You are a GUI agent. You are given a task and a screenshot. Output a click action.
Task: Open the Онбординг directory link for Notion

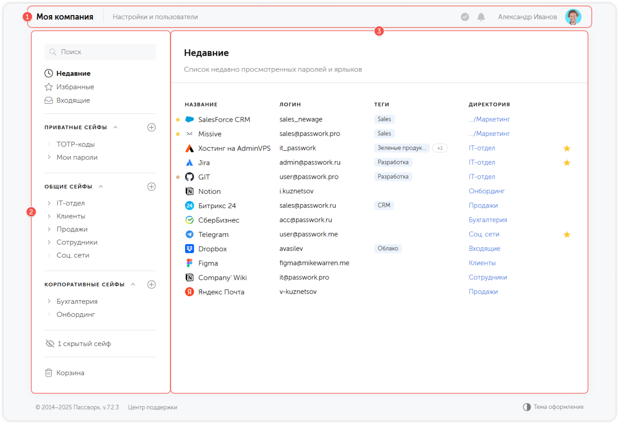tap(487, 191)
